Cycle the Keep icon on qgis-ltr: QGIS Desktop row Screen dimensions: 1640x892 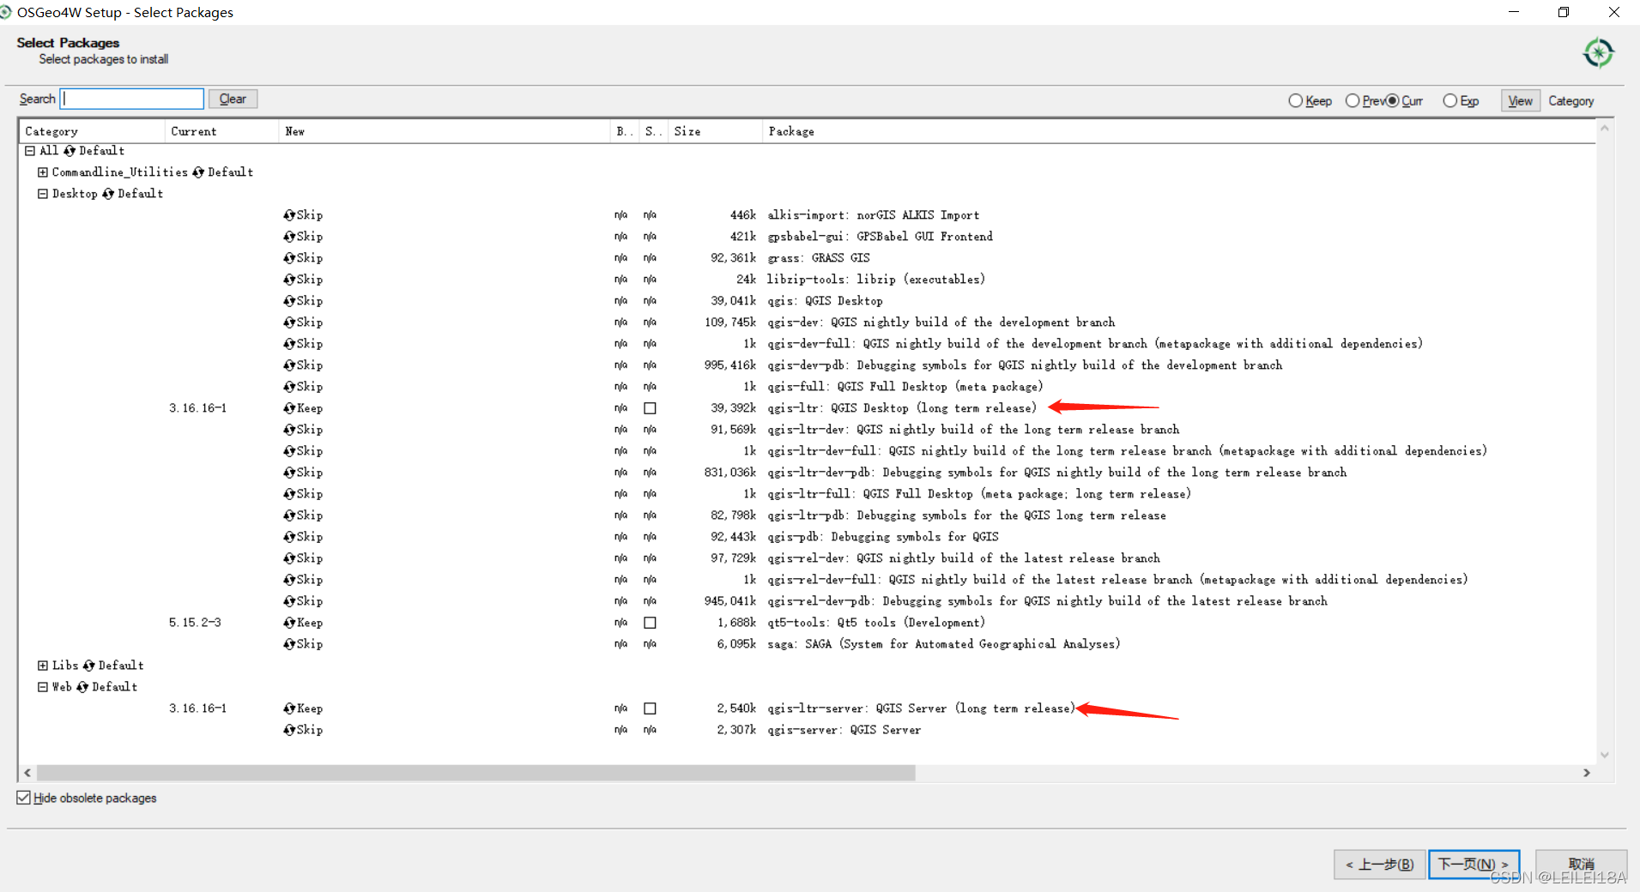pyautogui.click(x=289, y=408)
